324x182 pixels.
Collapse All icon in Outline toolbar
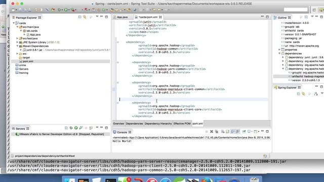pyautogui.click(x=306, y=17)
